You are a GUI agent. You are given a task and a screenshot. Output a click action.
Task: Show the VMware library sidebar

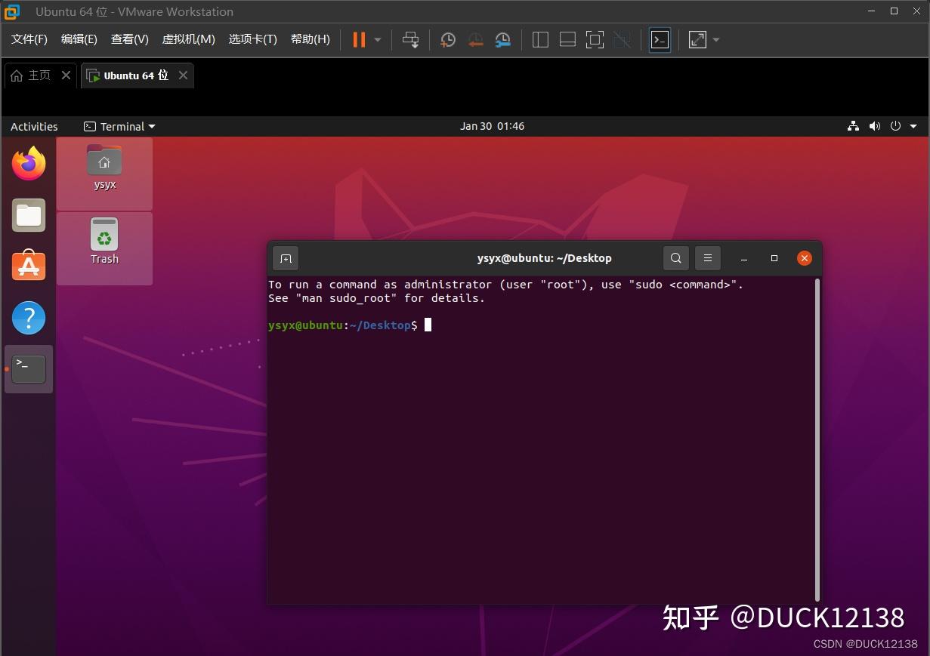click(540, 39)
